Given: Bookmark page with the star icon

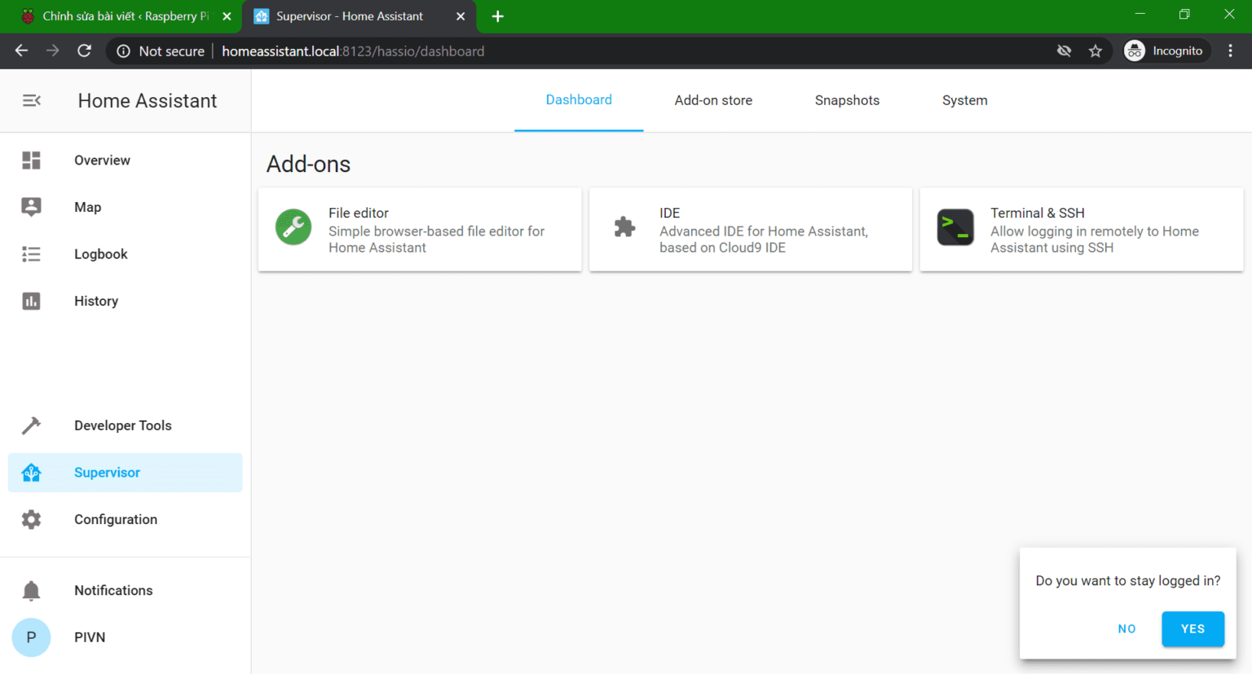Looking at the screenshot, I should [x=1095, y=51].
